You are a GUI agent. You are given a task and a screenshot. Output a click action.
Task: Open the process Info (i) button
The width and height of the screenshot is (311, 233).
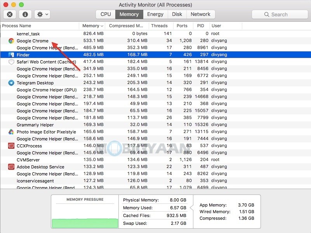[25, 14]
